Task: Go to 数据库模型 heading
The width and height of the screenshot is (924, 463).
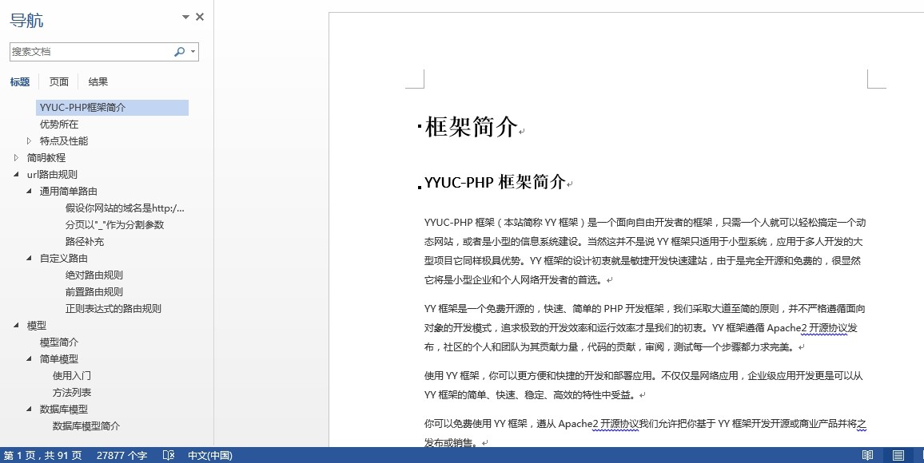Action: [x=64, y=409]
